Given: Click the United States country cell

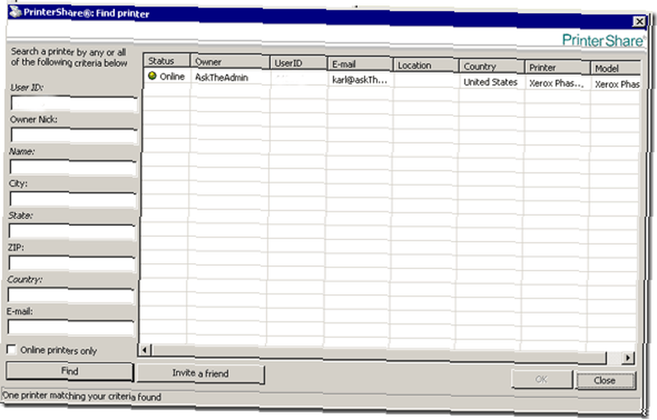Looking at the screenshot, I should [490, 82].
